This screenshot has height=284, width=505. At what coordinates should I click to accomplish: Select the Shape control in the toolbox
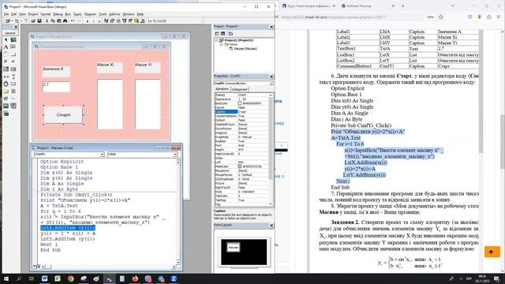pos(6,99)
